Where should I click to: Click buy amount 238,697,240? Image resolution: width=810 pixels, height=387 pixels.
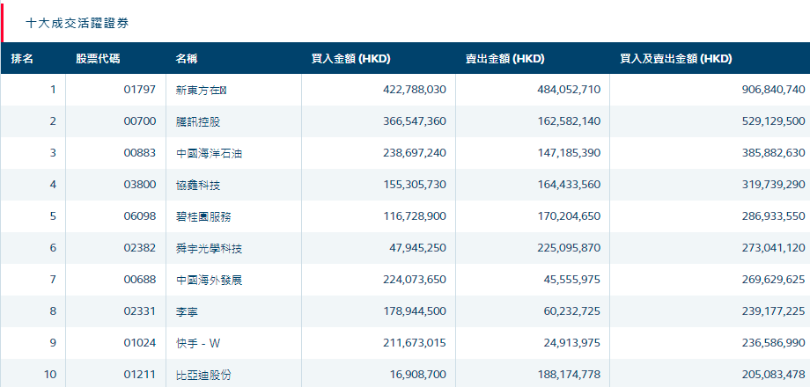415,153
